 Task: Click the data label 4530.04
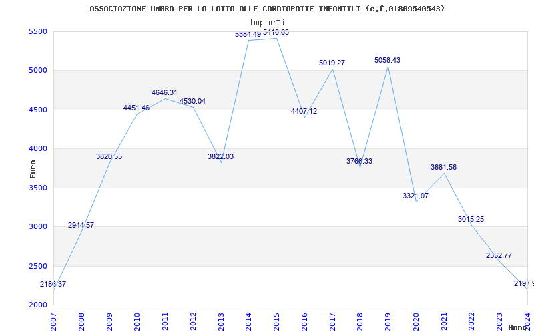point(192,102)
